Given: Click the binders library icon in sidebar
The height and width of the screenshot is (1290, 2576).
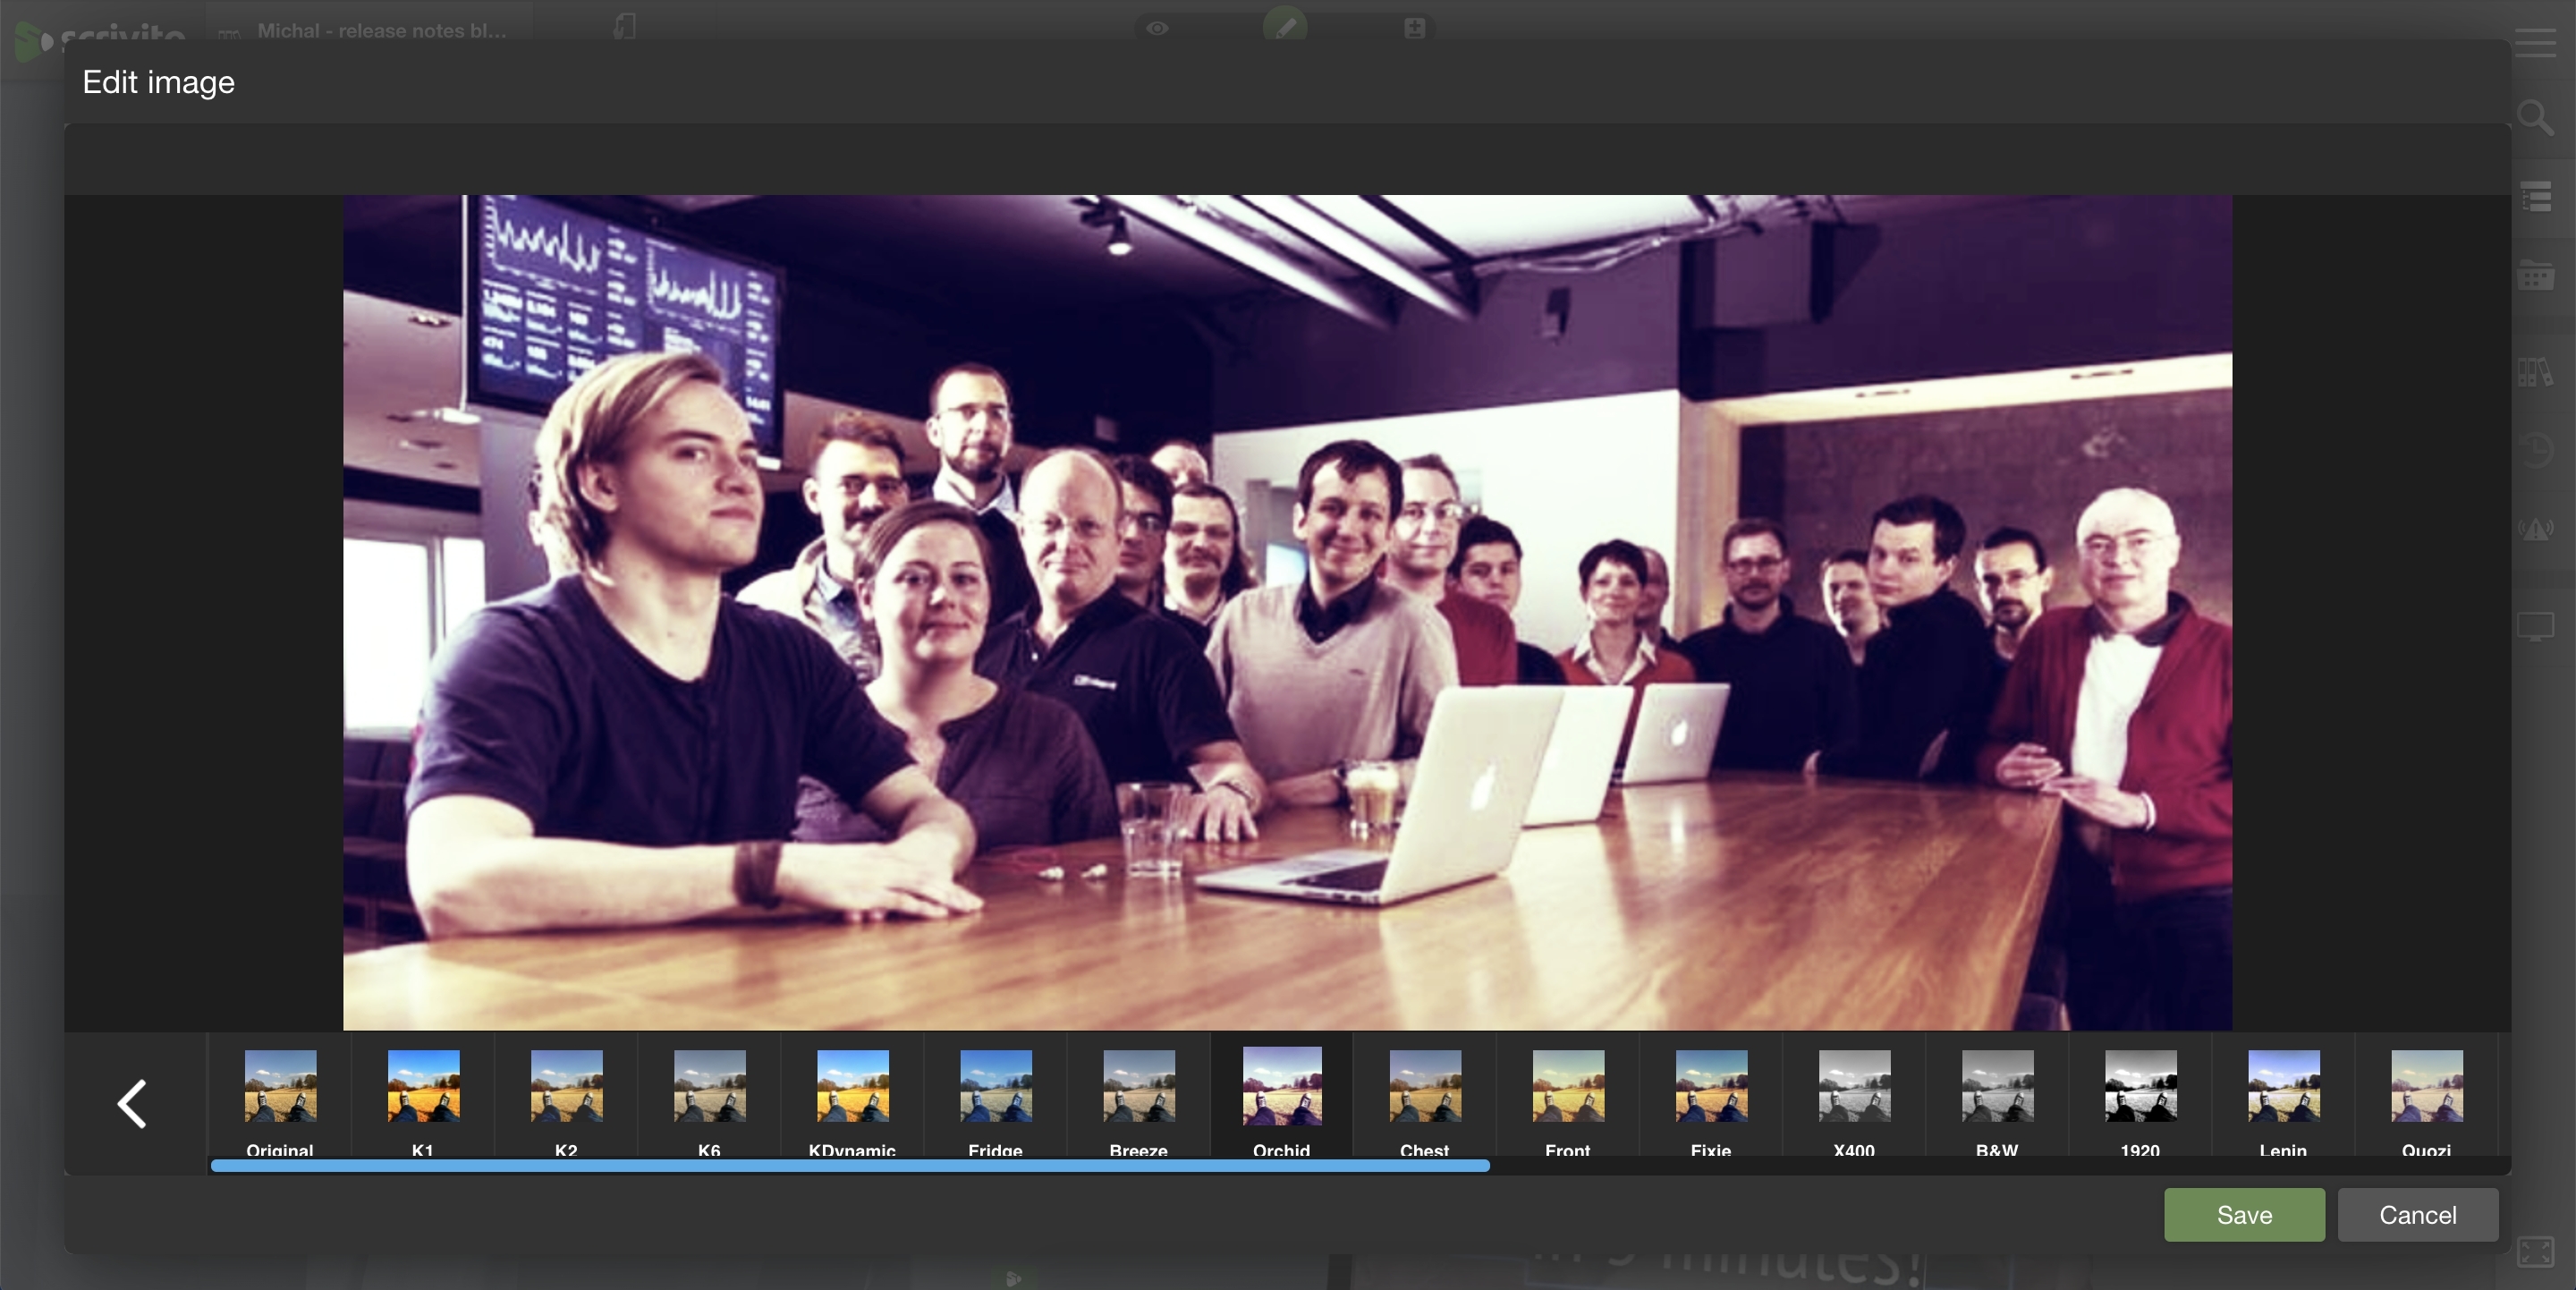Looking at the screenshot, I should click(2535, 372).
